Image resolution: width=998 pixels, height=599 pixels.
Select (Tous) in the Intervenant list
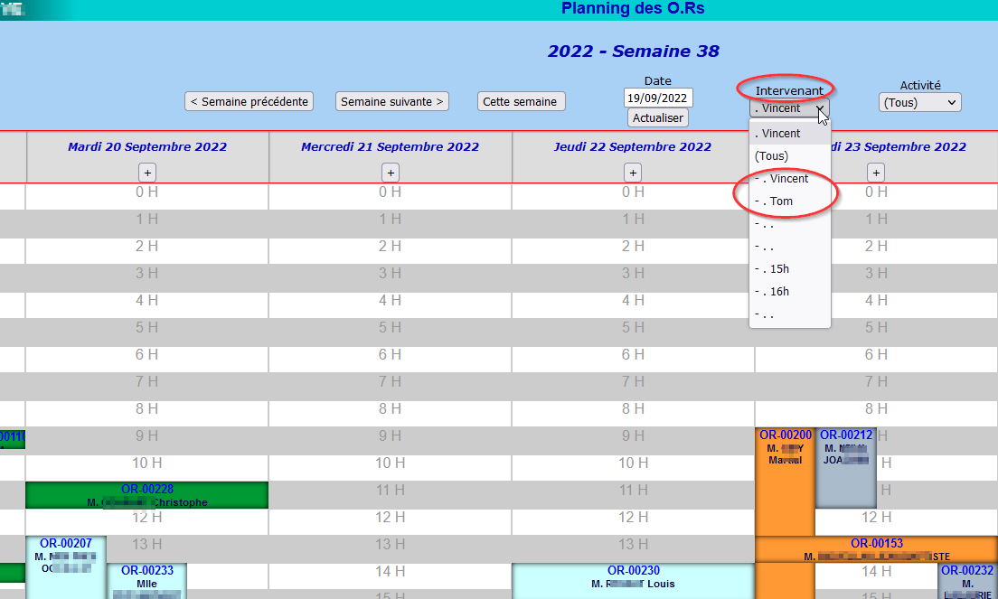coord(771,156)
